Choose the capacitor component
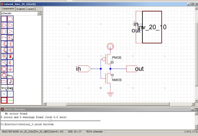Screen dimensions: 198x136 [x=4, y=56]
